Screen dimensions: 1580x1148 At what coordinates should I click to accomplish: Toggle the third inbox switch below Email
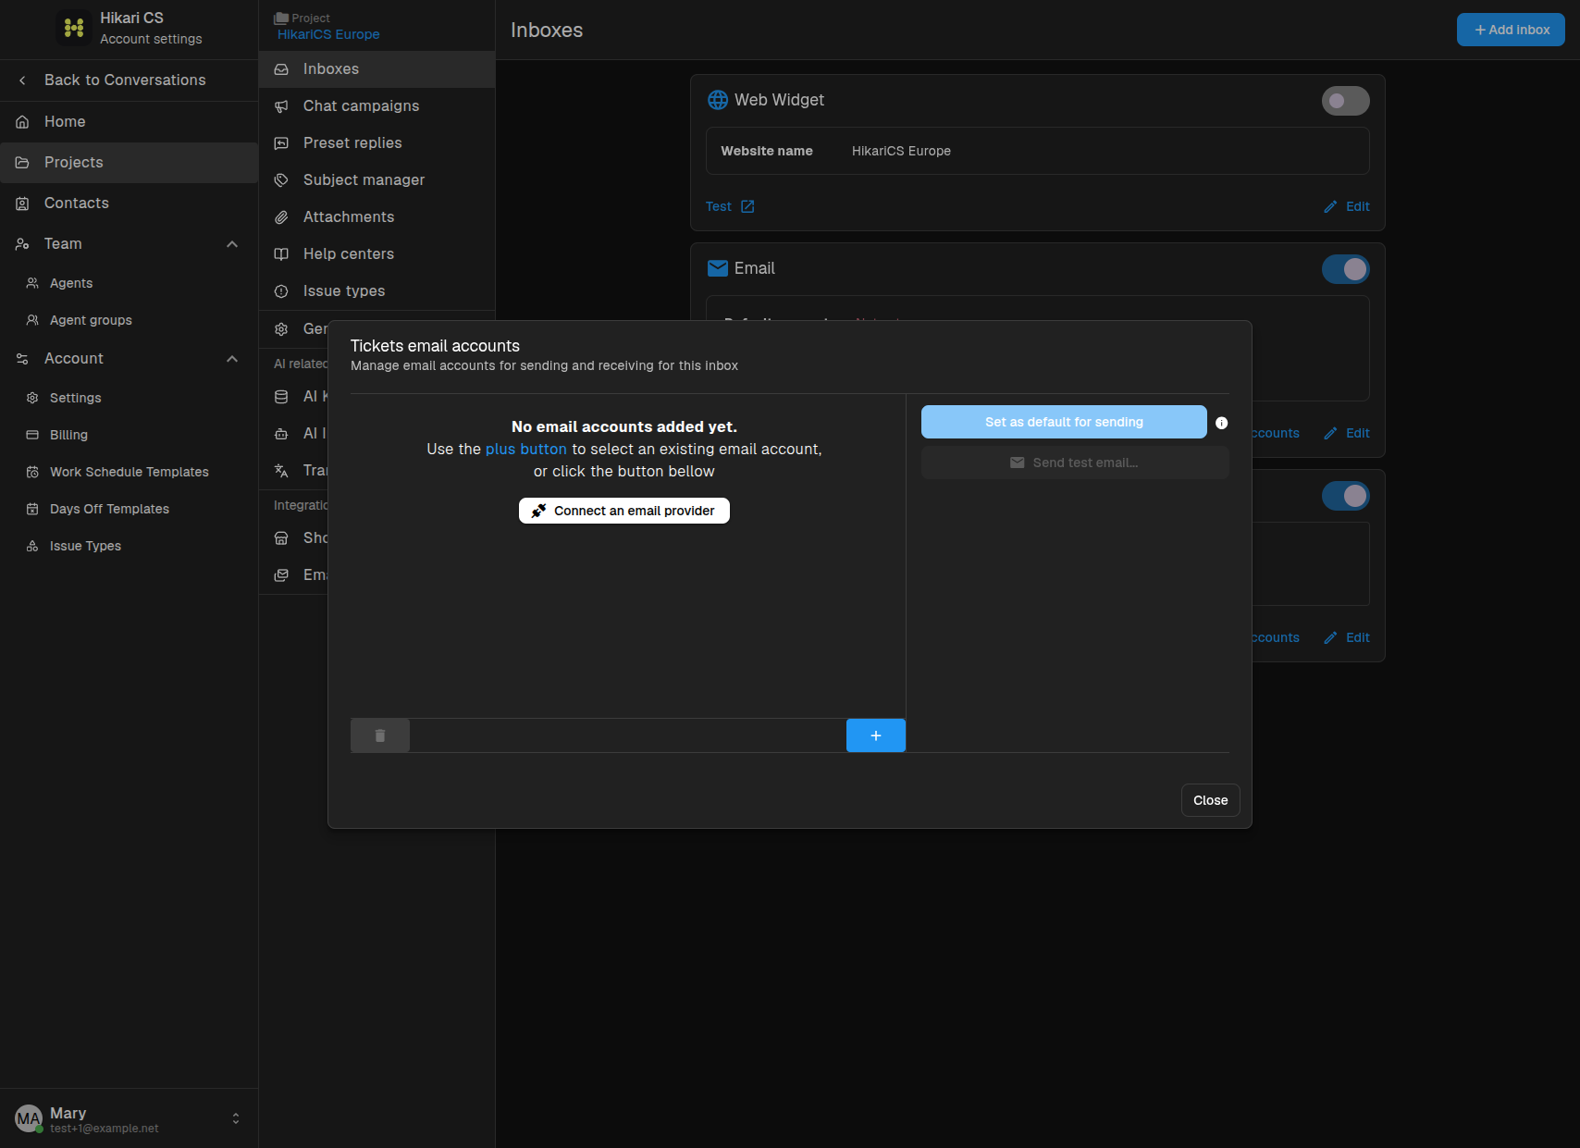click(x=1346, y=496)
